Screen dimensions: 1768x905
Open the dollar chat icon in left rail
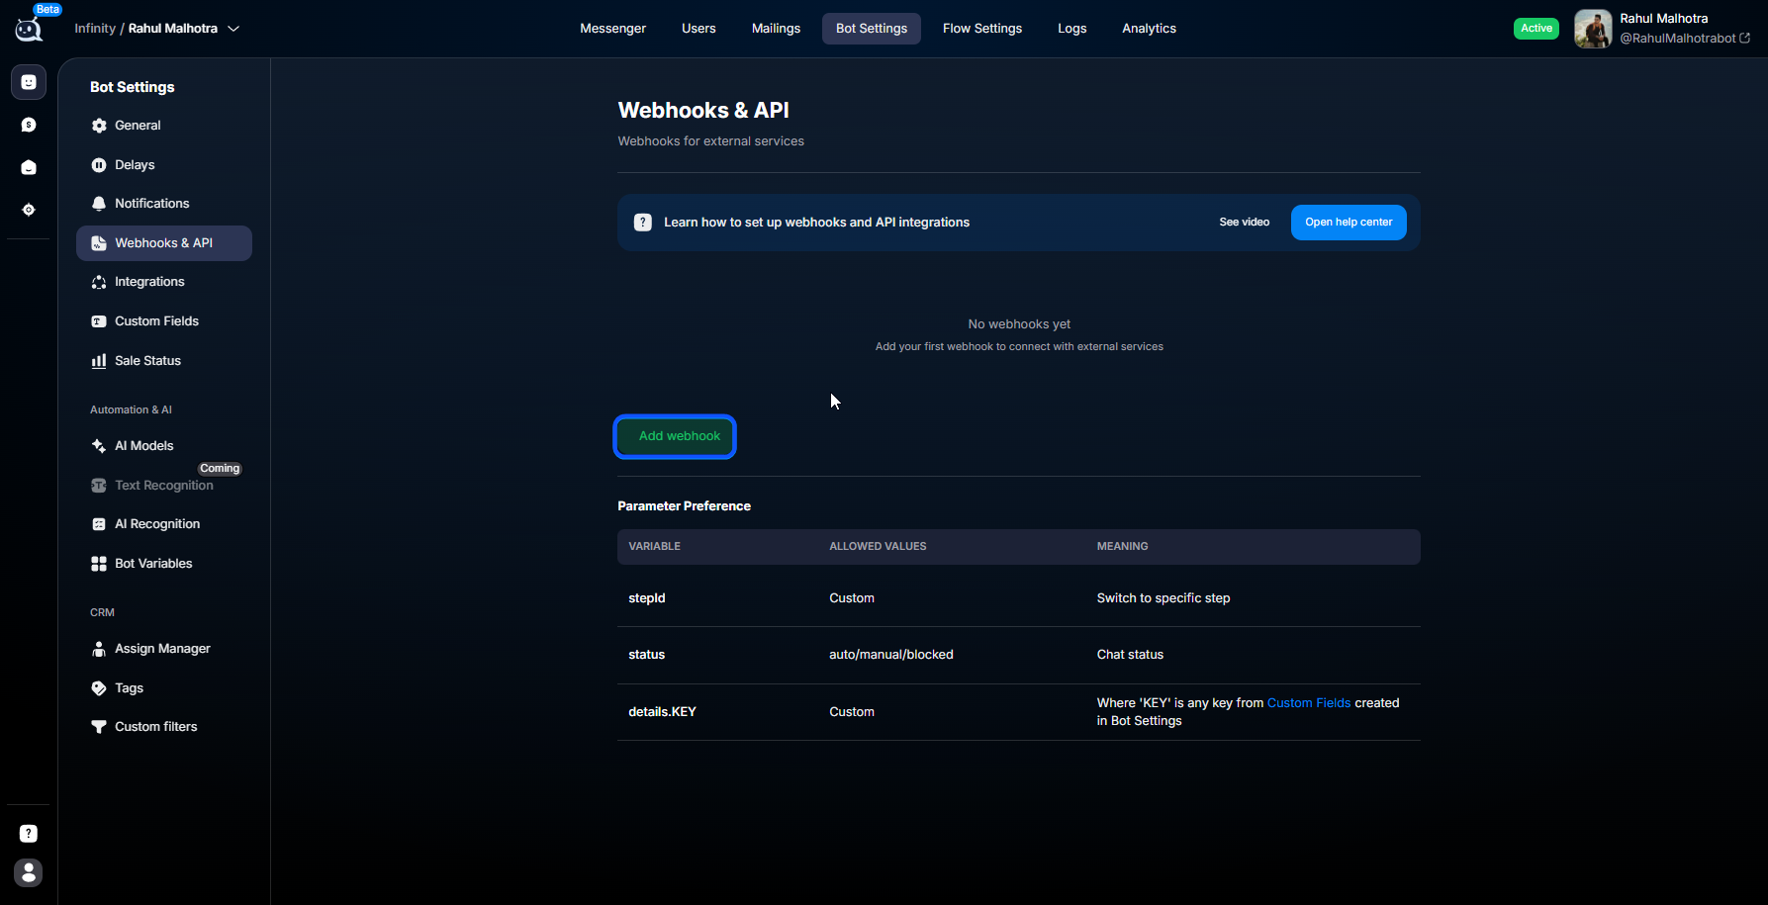click(29, 125)
